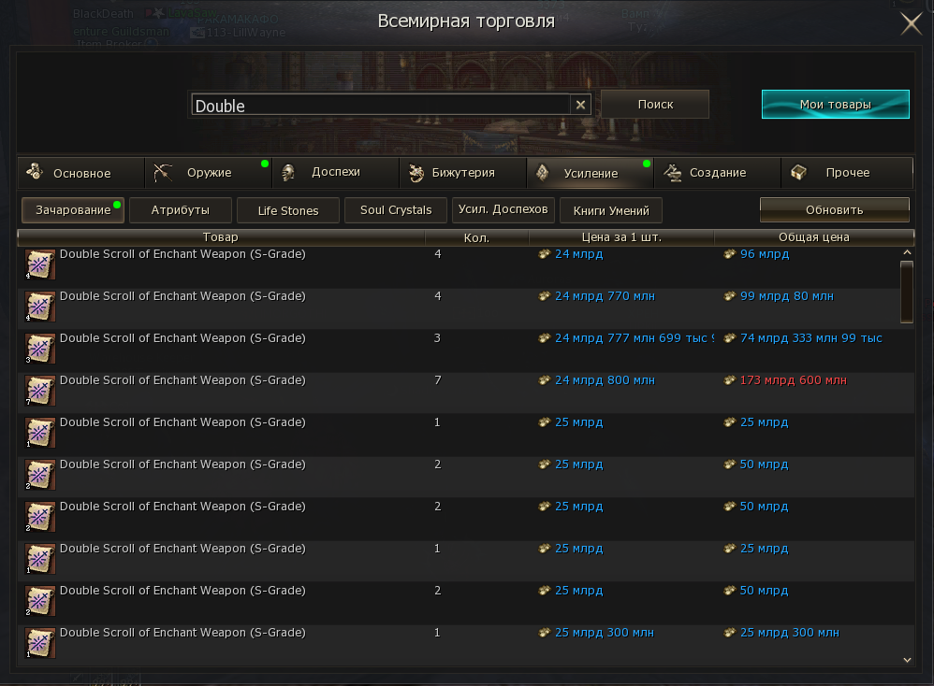Image resolution: width=934 pixels, height=686 pixels.
Task: Click the clear X in search field
Action: (580, 105)
